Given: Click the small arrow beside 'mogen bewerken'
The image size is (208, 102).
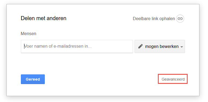Looking at the screenshot, I should point(182,47).
